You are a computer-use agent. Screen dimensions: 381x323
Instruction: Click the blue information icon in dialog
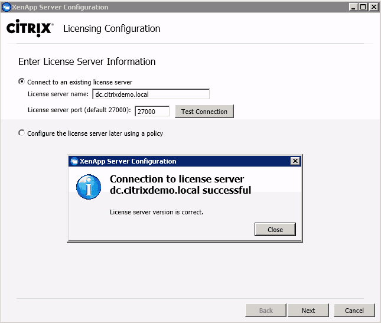(89, 187)
